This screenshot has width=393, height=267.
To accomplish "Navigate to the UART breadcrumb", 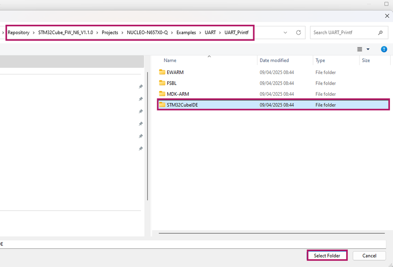I will [210, 33].
